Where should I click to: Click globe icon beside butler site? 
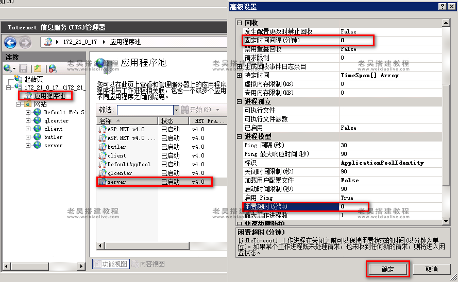tap(37, 137)
